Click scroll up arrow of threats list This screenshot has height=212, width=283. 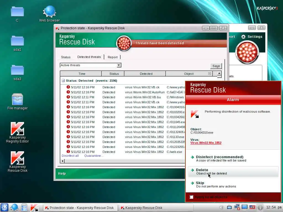(219, 73)
